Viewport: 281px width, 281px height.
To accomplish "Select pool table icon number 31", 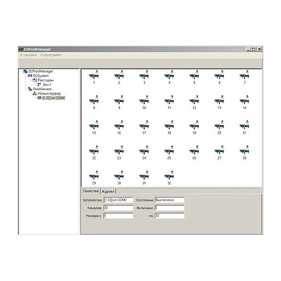I will [144, 175].
